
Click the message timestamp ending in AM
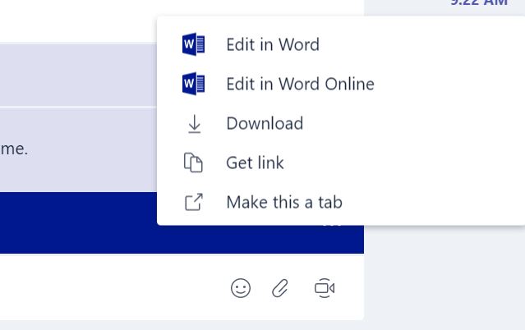[x=479, y=2]
